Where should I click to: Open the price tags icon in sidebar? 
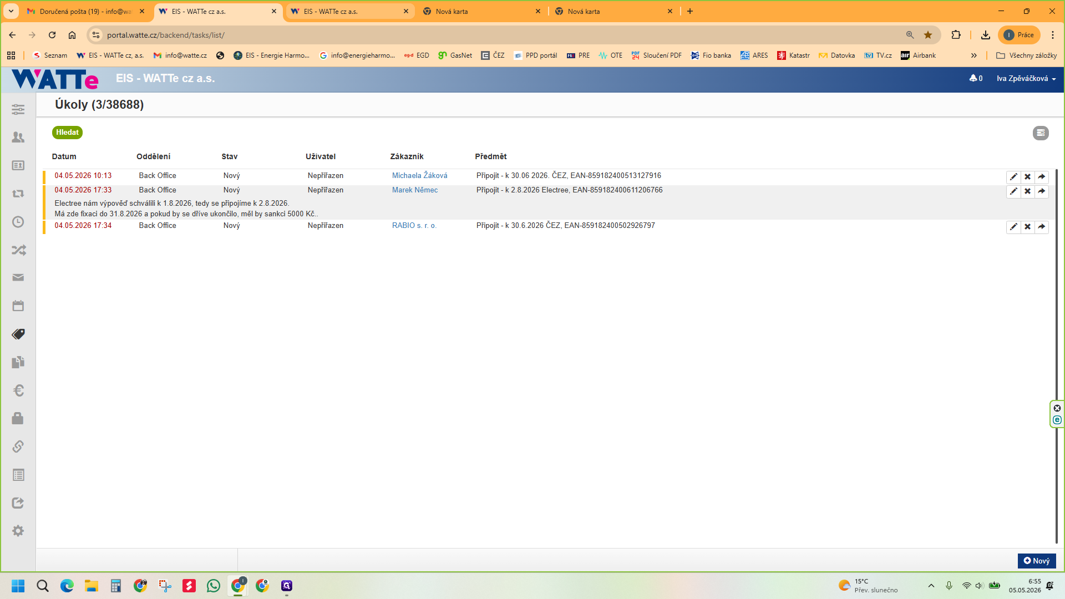pyautogui.click(x=18, y=334)
